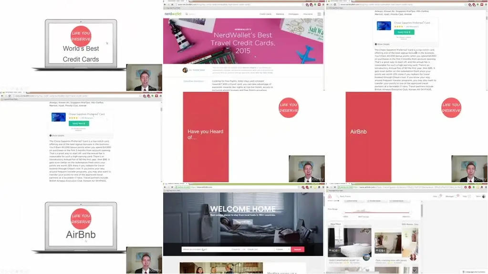Check the Entire home room type box
Viewport: 488px width, 274px height.
pos(345,201)
